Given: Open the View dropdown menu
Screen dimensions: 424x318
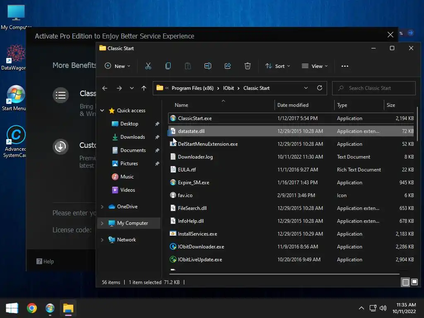Looking at the screenshot, I should coord(315,66).
